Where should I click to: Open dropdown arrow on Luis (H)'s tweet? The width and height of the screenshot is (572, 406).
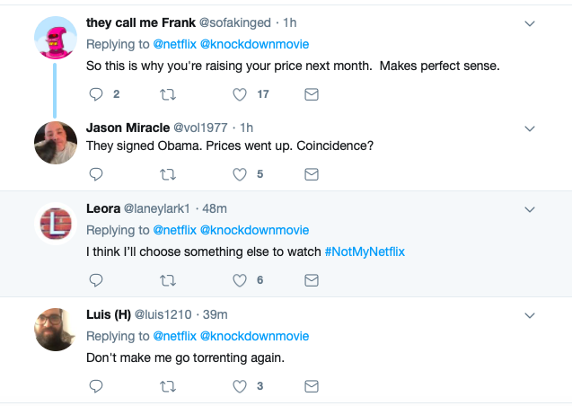530,315
